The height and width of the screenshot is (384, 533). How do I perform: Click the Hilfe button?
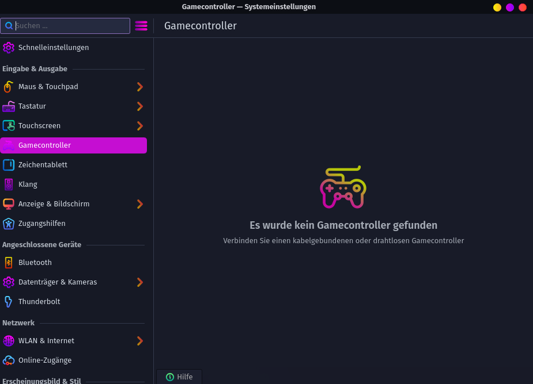click(179, 377)
